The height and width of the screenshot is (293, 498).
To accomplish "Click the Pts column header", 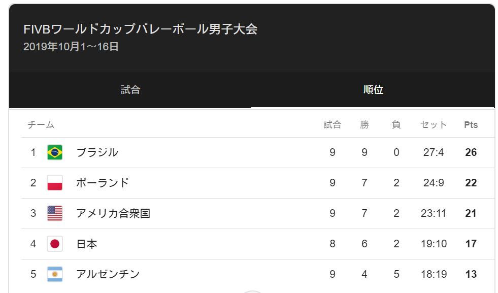I will pyautogui.click(x=471, y=124).
